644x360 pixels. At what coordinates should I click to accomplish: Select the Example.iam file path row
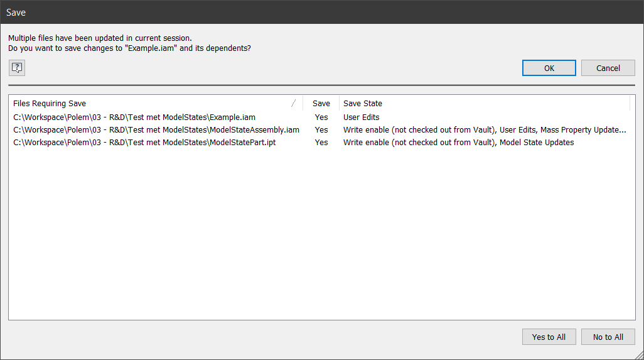pos(134,117)
